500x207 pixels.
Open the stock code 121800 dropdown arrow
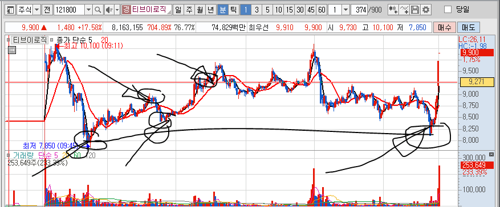[x=88, y=10]
